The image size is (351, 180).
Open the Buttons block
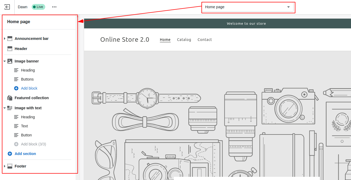[x=27, y=79]
